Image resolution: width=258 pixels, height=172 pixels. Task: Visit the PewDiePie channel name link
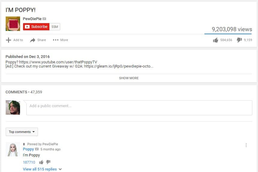(x=32, y=19)
